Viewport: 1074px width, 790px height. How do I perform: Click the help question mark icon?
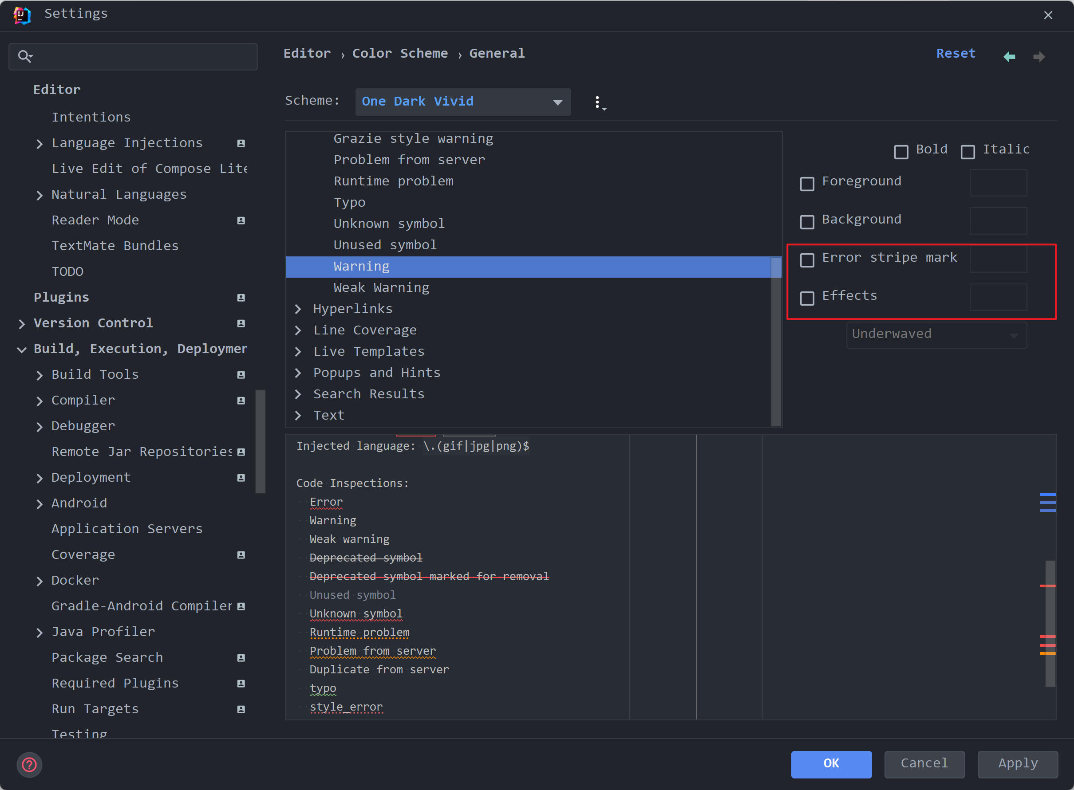click(x=29, y=765)
